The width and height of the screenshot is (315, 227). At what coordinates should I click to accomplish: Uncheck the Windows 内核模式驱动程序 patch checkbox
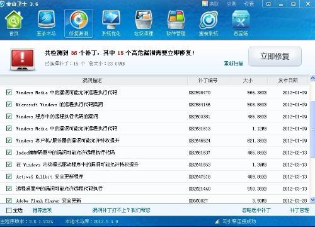pos(9,164)
